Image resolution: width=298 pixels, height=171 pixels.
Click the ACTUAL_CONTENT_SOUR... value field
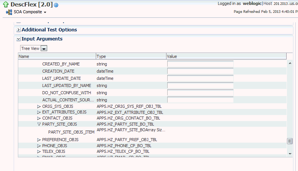point(200,100)
